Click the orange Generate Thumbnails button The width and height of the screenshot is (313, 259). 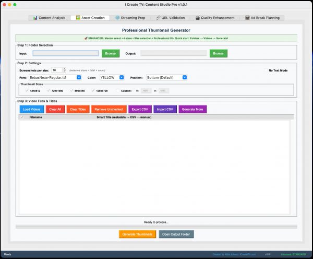click(137, 234)
